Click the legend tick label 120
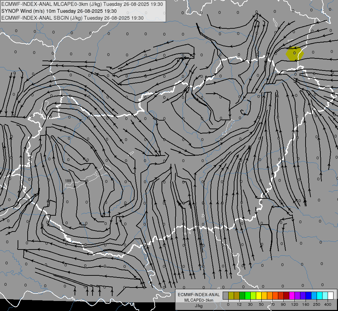The image size is (338, 311). tap(294, 304)
